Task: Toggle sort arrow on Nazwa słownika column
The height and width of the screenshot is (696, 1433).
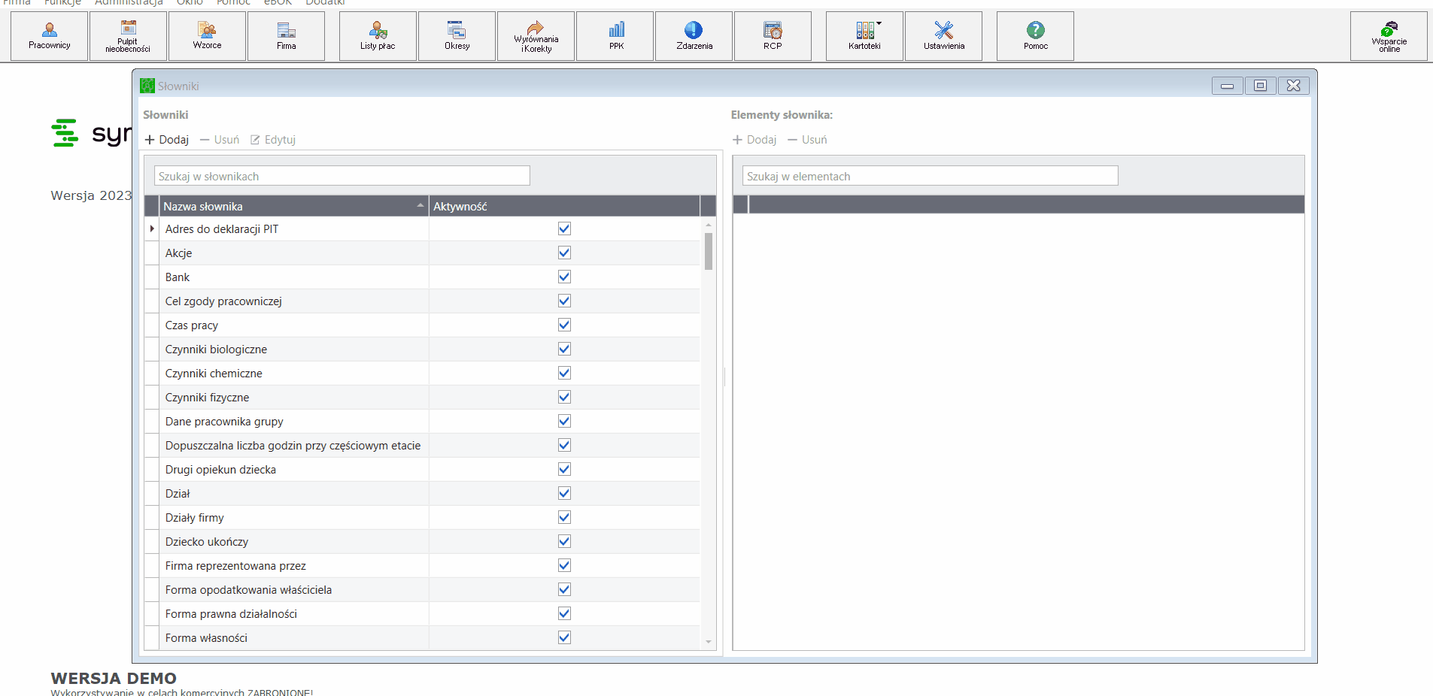Action: click(x=420, y=206)
